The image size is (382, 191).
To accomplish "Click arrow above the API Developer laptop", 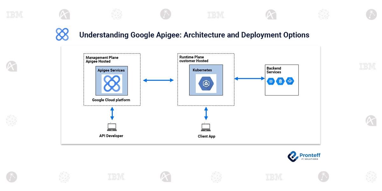I will [x=112, y=114].
